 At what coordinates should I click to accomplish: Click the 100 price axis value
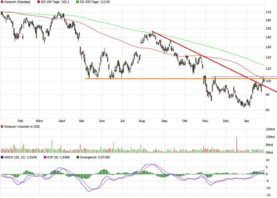(x=268, y=81)
